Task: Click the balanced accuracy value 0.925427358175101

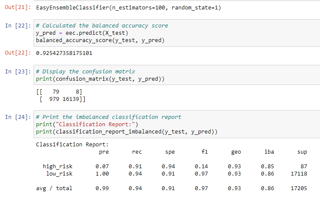Action: pos(64,53)
